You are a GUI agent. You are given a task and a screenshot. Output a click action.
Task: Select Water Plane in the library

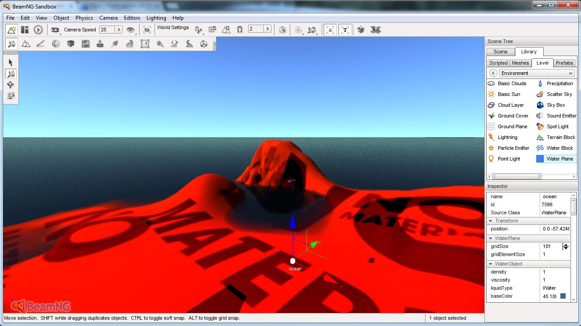click(x=556, y=159)
